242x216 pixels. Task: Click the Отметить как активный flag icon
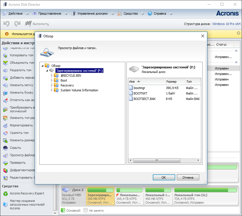[5, 100]
